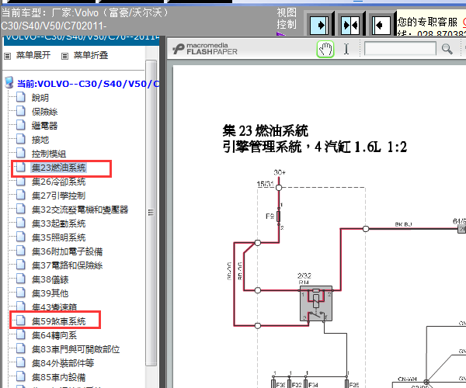The height and width of the screenshot is (388, 466).
Task: Select 集85車內設備 in the tree
Action: pos(58,377)
